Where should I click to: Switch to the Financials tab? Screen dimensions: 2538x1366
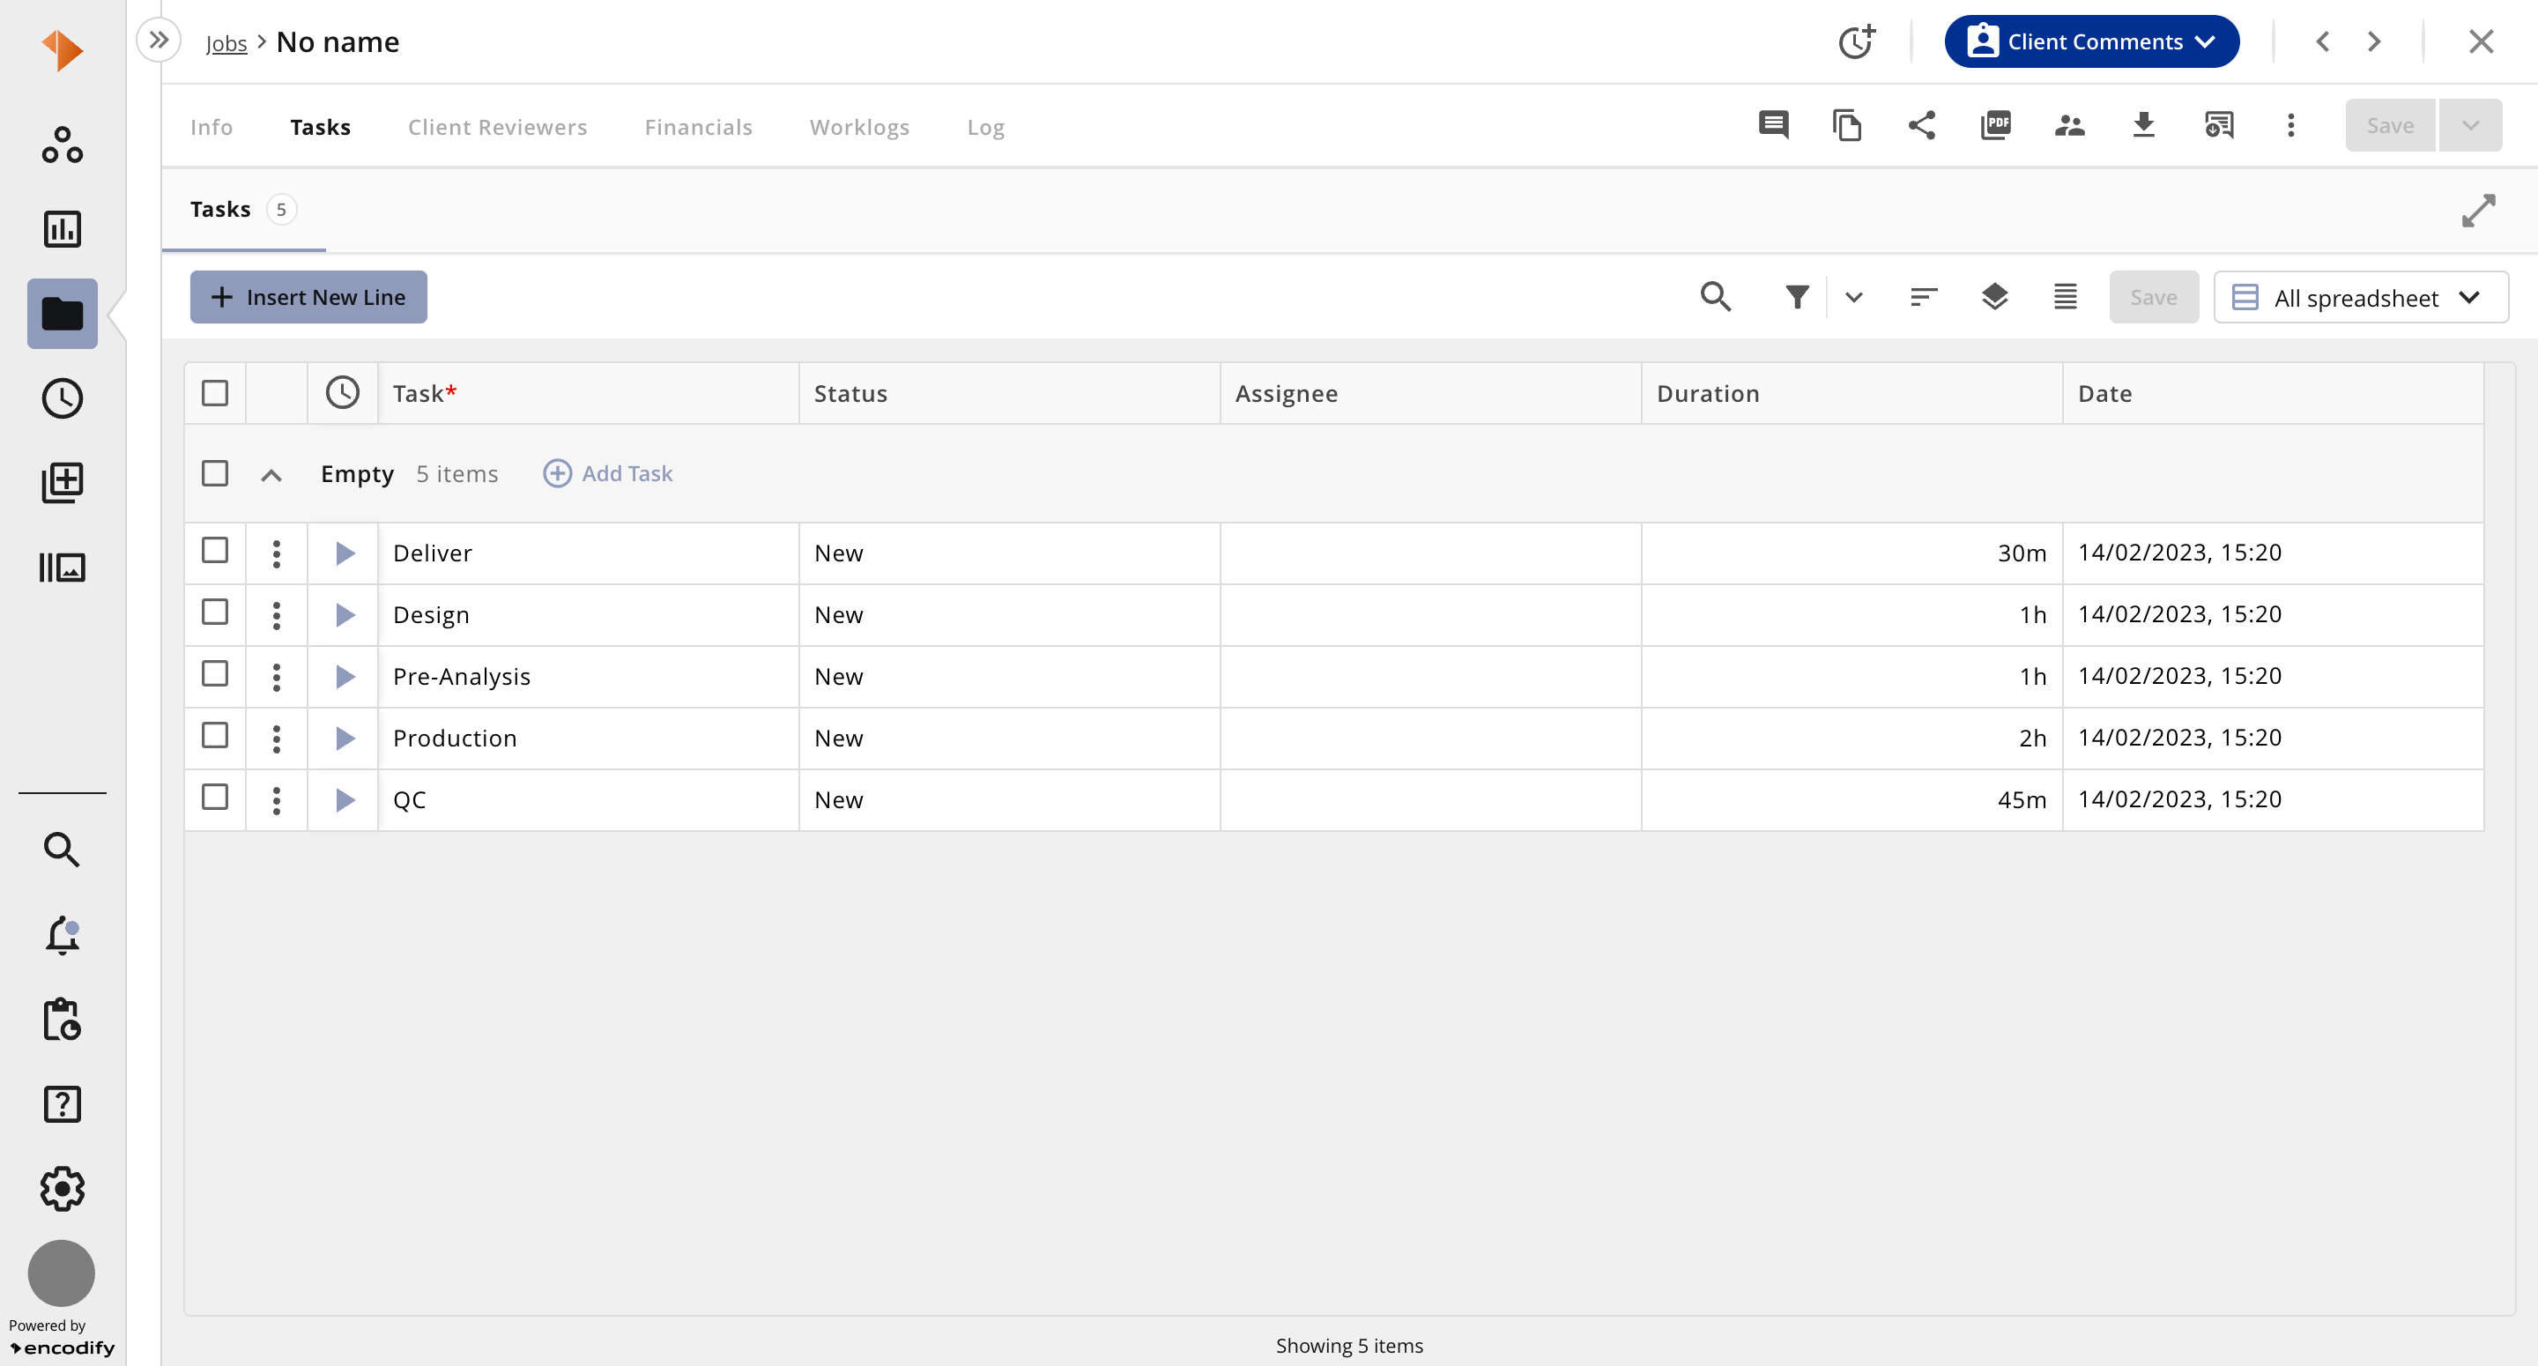[x=699, y=127]
